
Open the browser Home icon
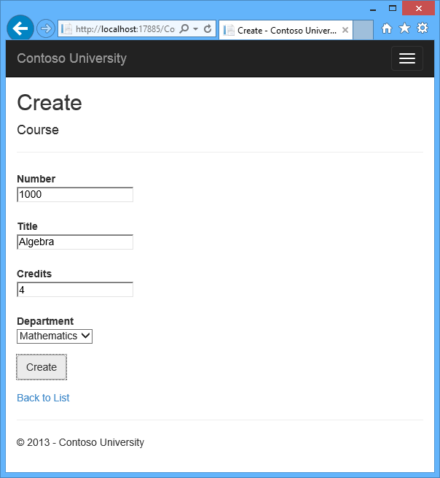(386, 28)
